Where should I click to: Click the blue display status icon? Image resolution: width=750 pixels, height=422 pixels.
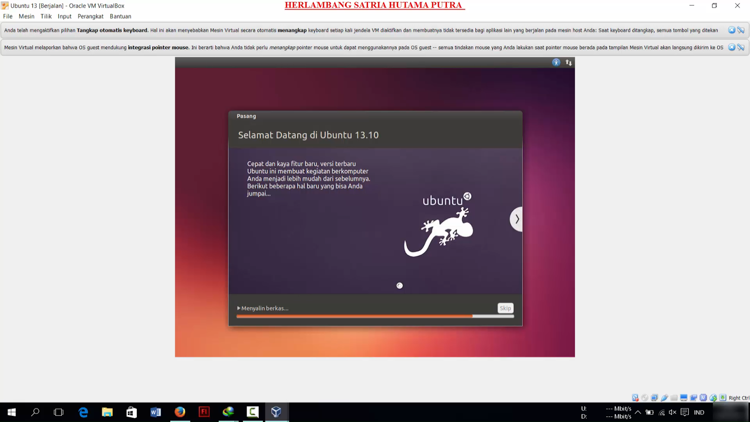pos(684,398)
